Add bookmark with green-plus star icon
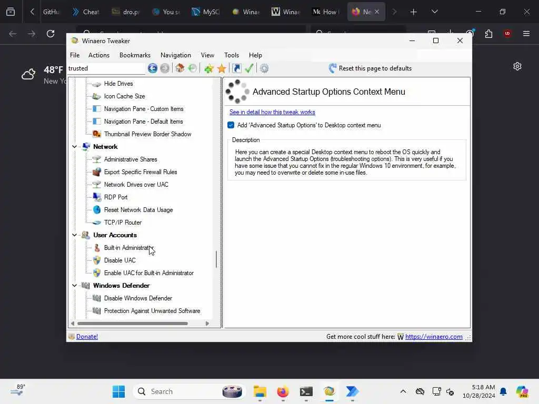 208,68
